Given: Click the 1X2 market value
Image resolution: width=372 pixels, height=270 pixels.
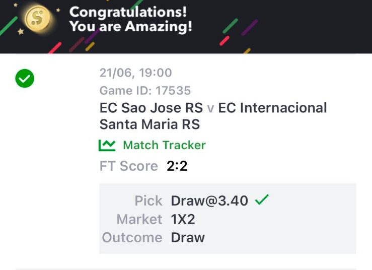Looking at the screenshot, I should click(x=183, y=219).
